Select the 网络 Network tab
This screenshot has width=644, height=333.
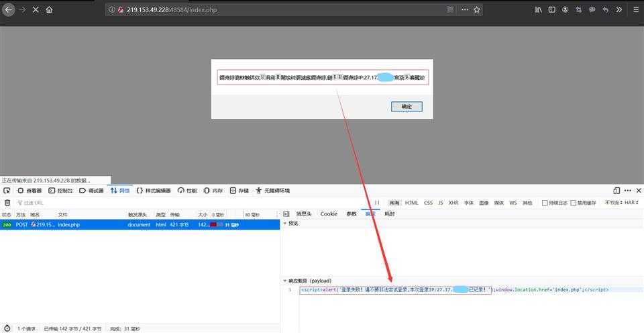[x=120, y=191]
